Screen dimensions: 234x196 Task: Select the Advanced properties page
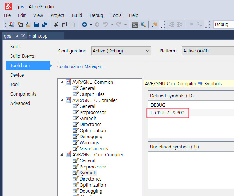click(x=20, y=103)
